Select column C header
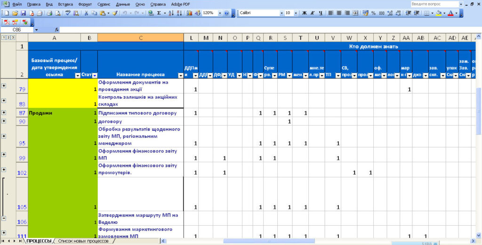 coord(140,38)
